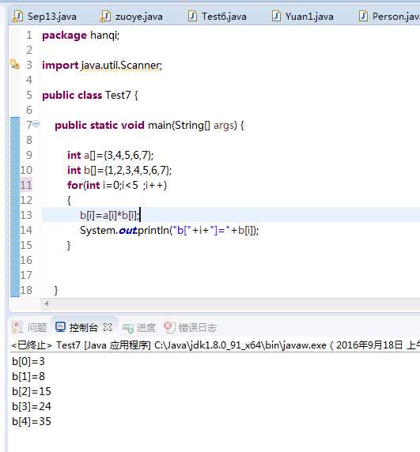Click the terminated Test7 launch description line
The image size is (420, 452).
point(215,345)
